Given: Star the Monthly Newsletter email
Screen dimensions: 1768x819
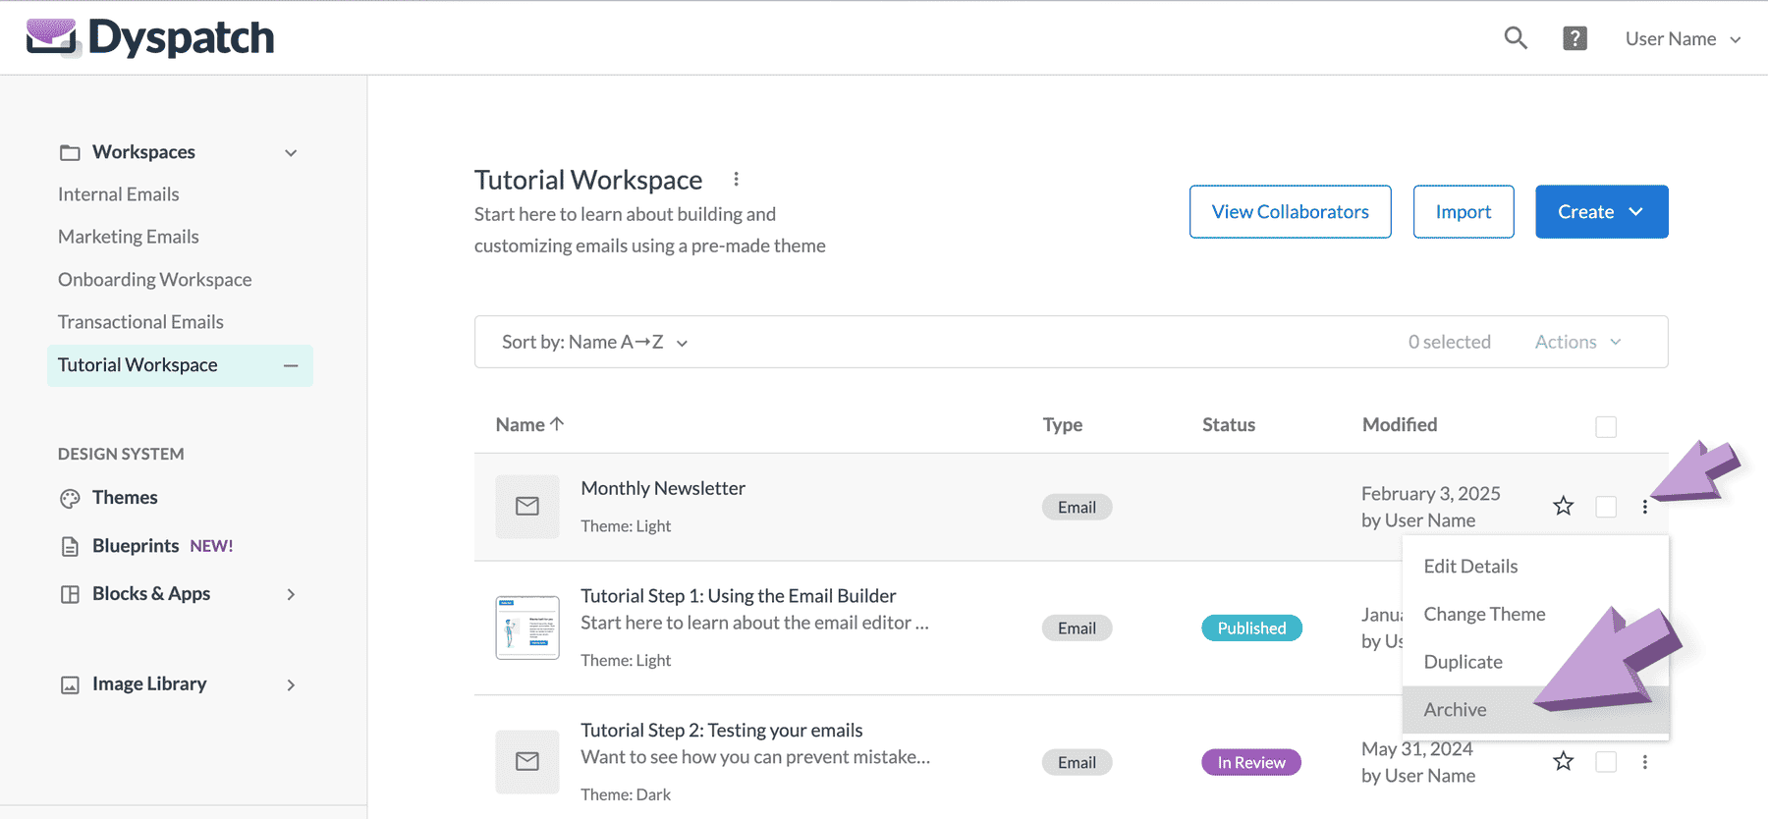Looking at the screenshot, I should coord(1564,506).
